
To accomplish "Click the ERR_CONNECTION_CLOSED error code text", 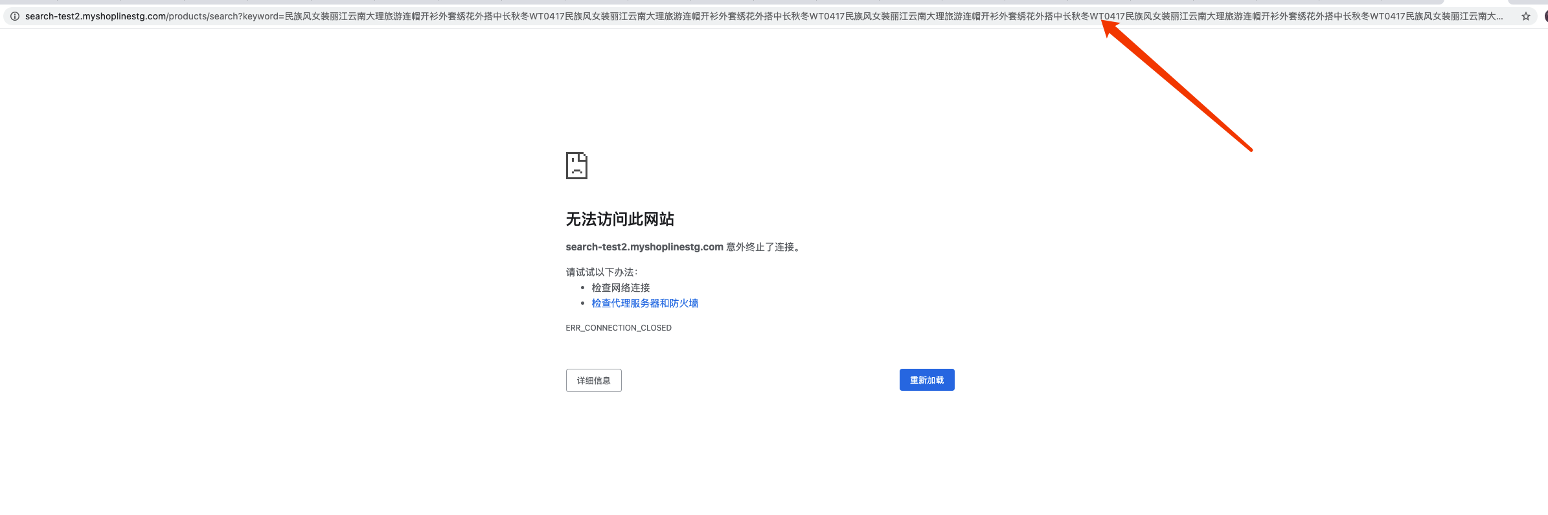I will (x=619, y=328).
